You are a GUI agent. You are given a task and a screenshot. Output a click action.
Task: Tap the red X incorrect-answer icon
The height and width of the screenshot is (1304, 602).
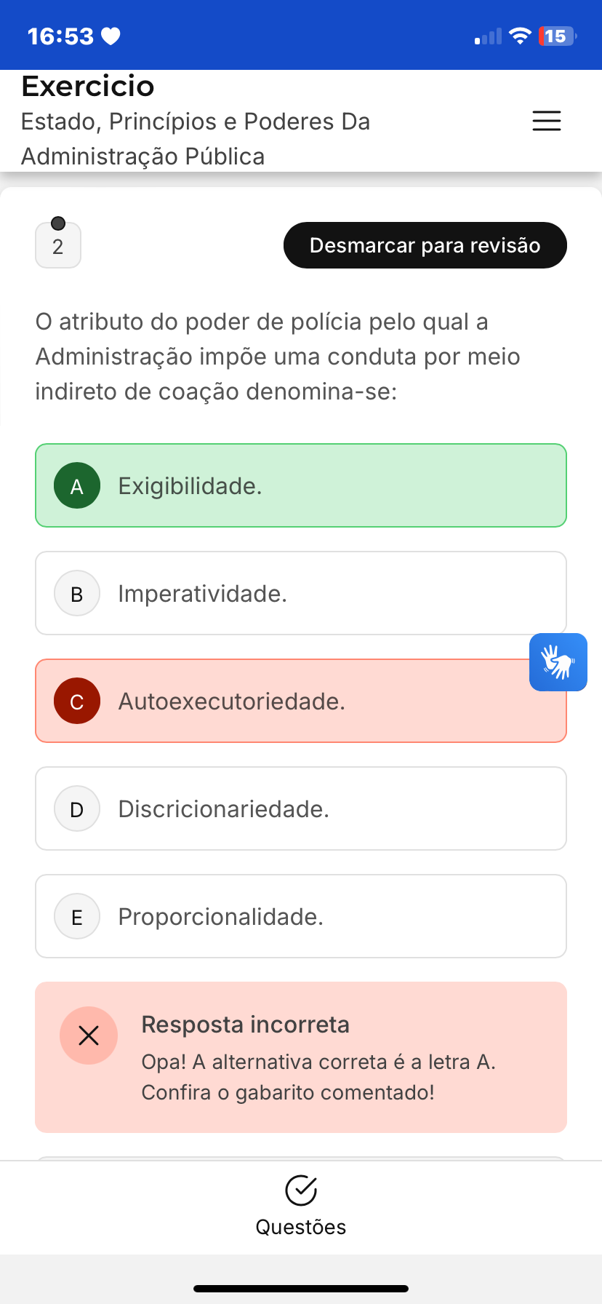[89, 1035]
